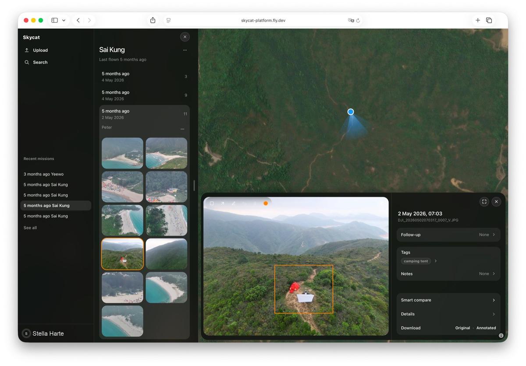The image size is (526, 366).
Task: Open the first beach bay thumbnail
Action: tap(122, 153)
